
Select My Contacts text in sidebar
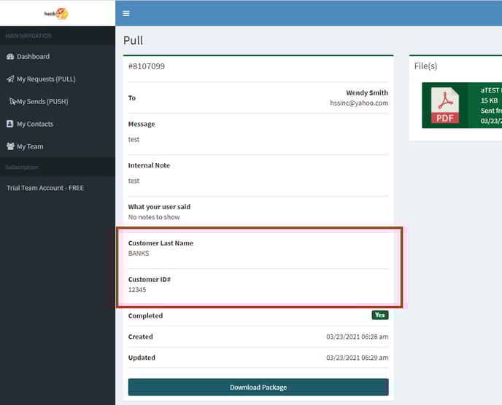pyautogui.click(x=35, y=125)
